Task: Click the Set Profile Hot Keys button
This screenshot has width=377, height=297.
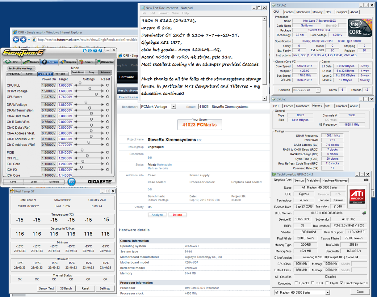Action: coord(22,68)
